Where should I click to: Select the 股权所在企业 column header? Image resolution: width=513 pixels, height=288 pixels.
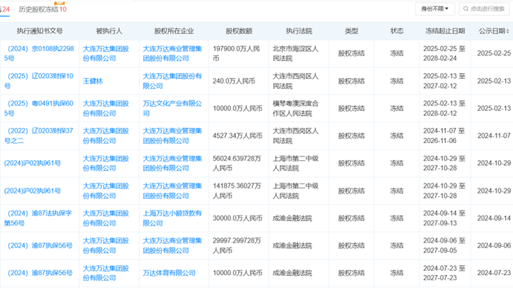[174, 31]
